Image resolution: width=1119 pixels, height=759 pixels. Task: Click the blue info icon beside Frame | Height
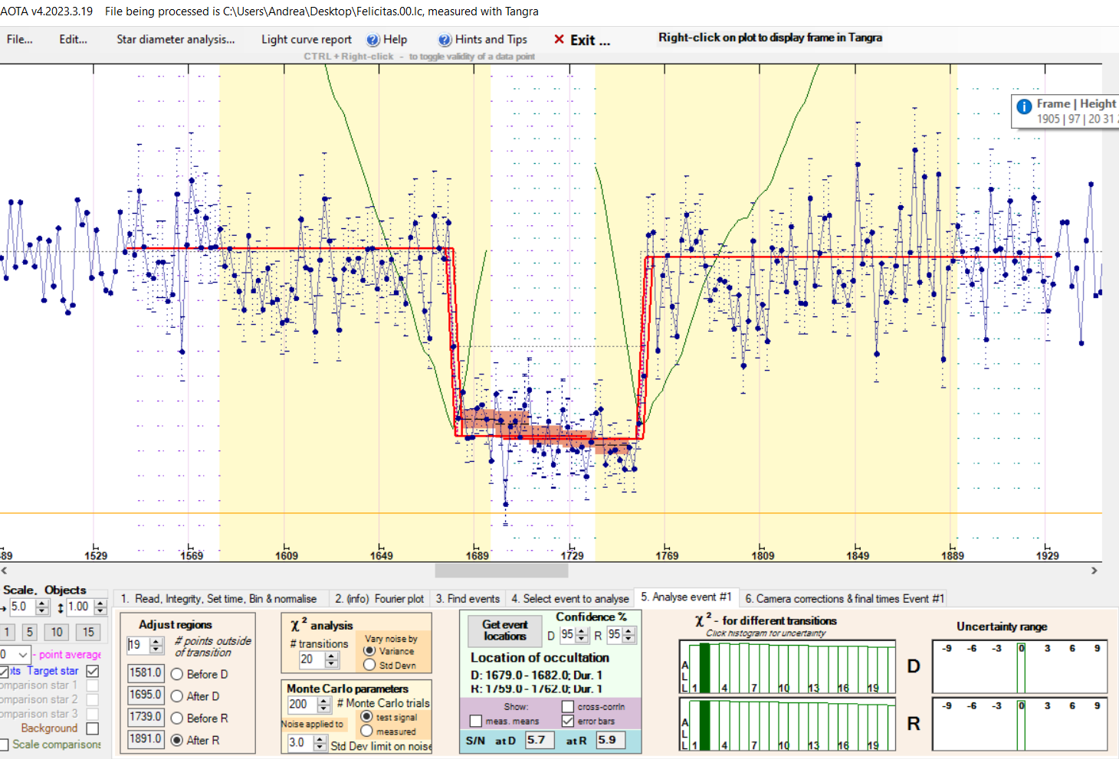click(x=1024, y=106)
